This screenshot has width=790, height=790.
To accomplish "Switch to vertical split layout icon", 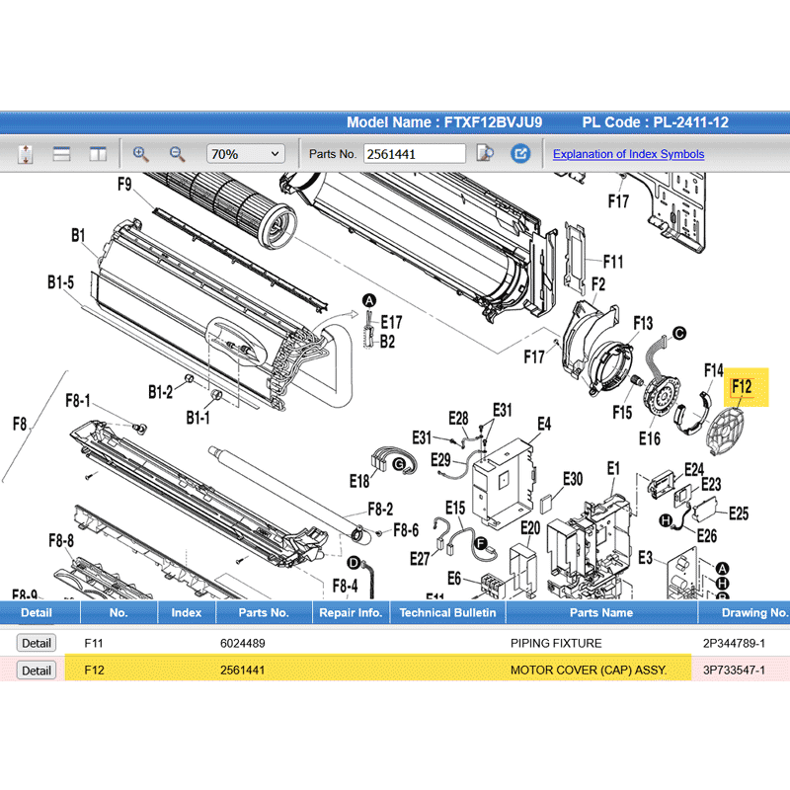I will [x=97, y=154].
